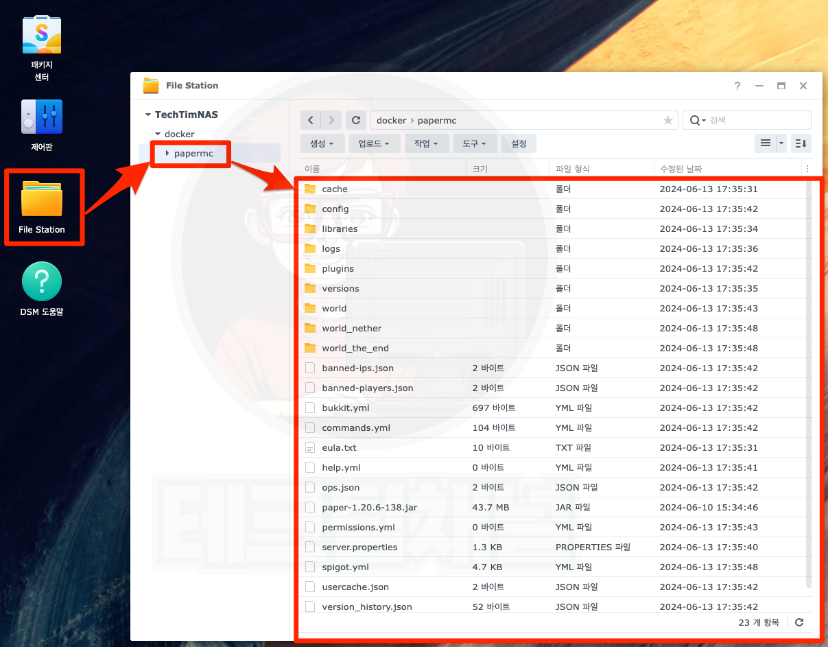Open the sort order icon
Image resolution: width=828 pixels, height=647 pixels.
801,143
